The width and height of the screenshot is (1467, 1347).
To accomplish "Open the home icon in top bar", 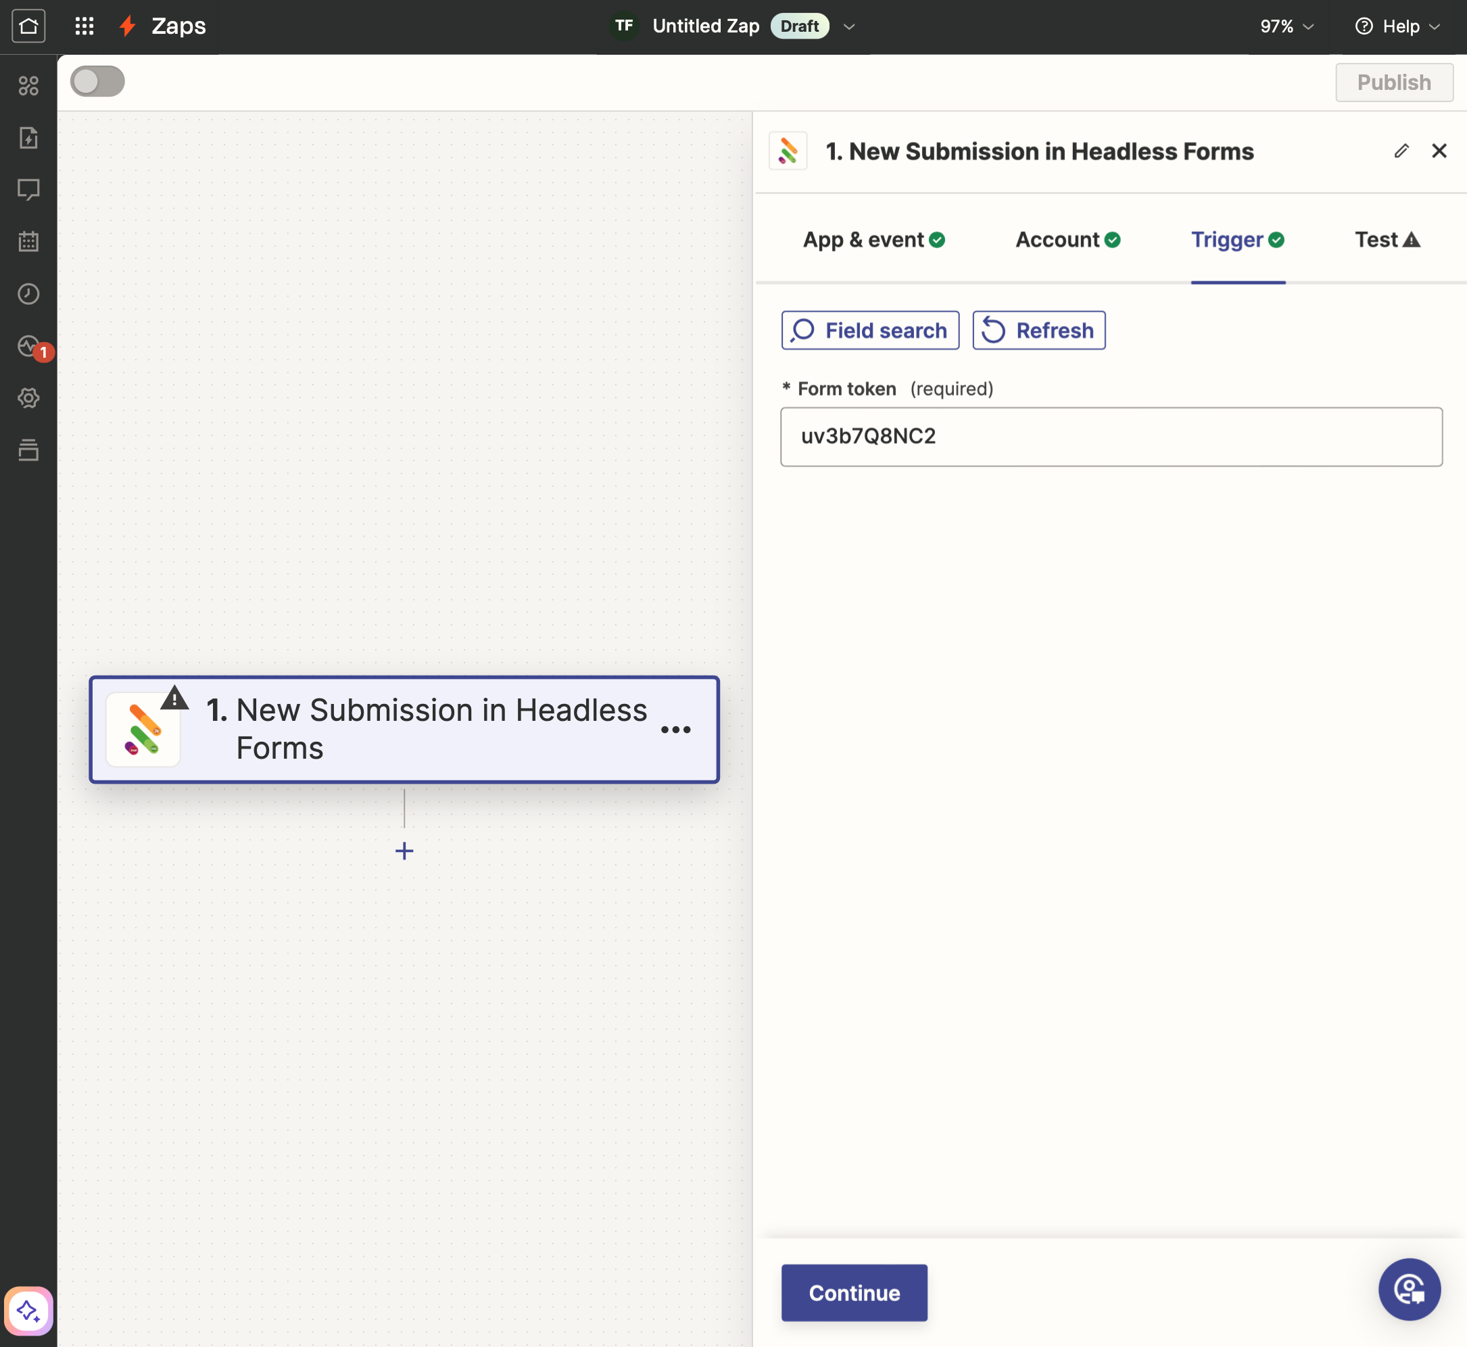I will pos(28,26).
